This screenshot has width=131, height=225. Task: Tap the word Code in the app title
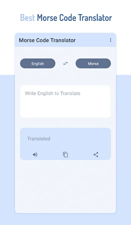(x=42, y=40)
